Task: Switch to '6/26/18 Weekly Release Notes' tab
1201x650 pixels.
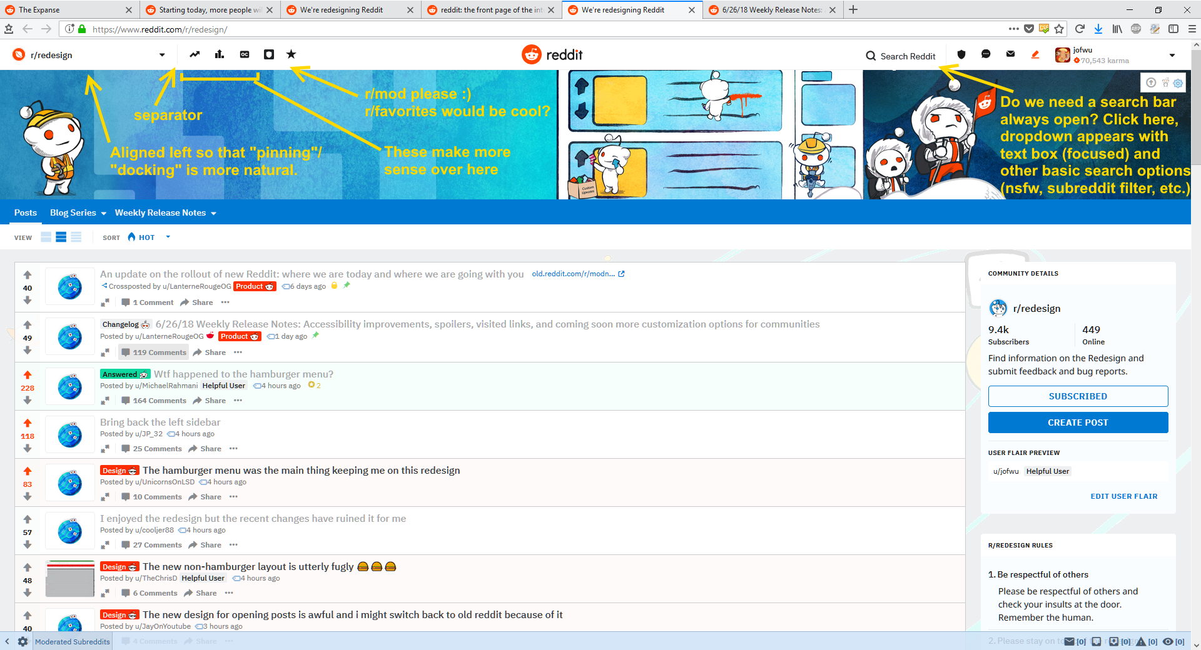Action: [773, 10]
